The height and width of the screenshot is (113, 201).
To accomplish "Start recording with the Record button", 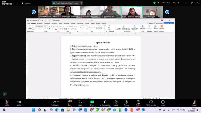I will pos(127,103).
